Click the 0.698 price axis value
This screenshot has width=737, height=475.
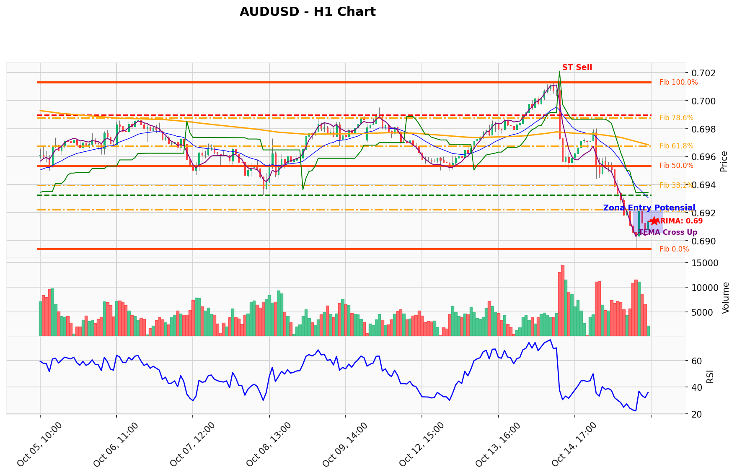pyautogui.click(x=703, y=129)
